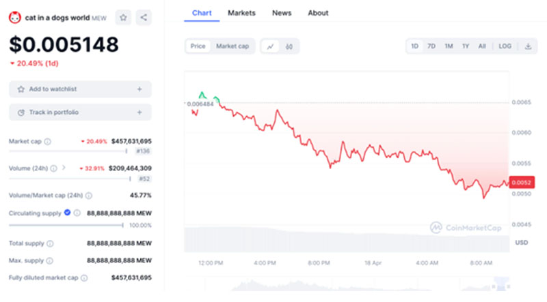Click the 0.006484 opening price label on chart
The width and height of the screenshot is (547, 302).
[200, 104]
